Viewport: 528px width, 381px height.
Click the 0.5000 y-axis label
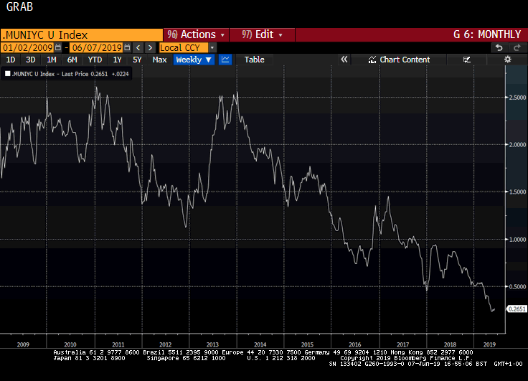point(517,286)
